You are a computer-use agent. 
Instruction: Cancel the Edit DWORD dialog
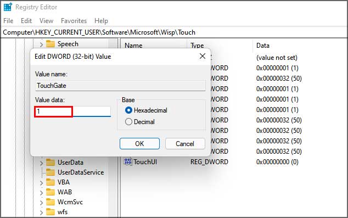coord(185,144)
